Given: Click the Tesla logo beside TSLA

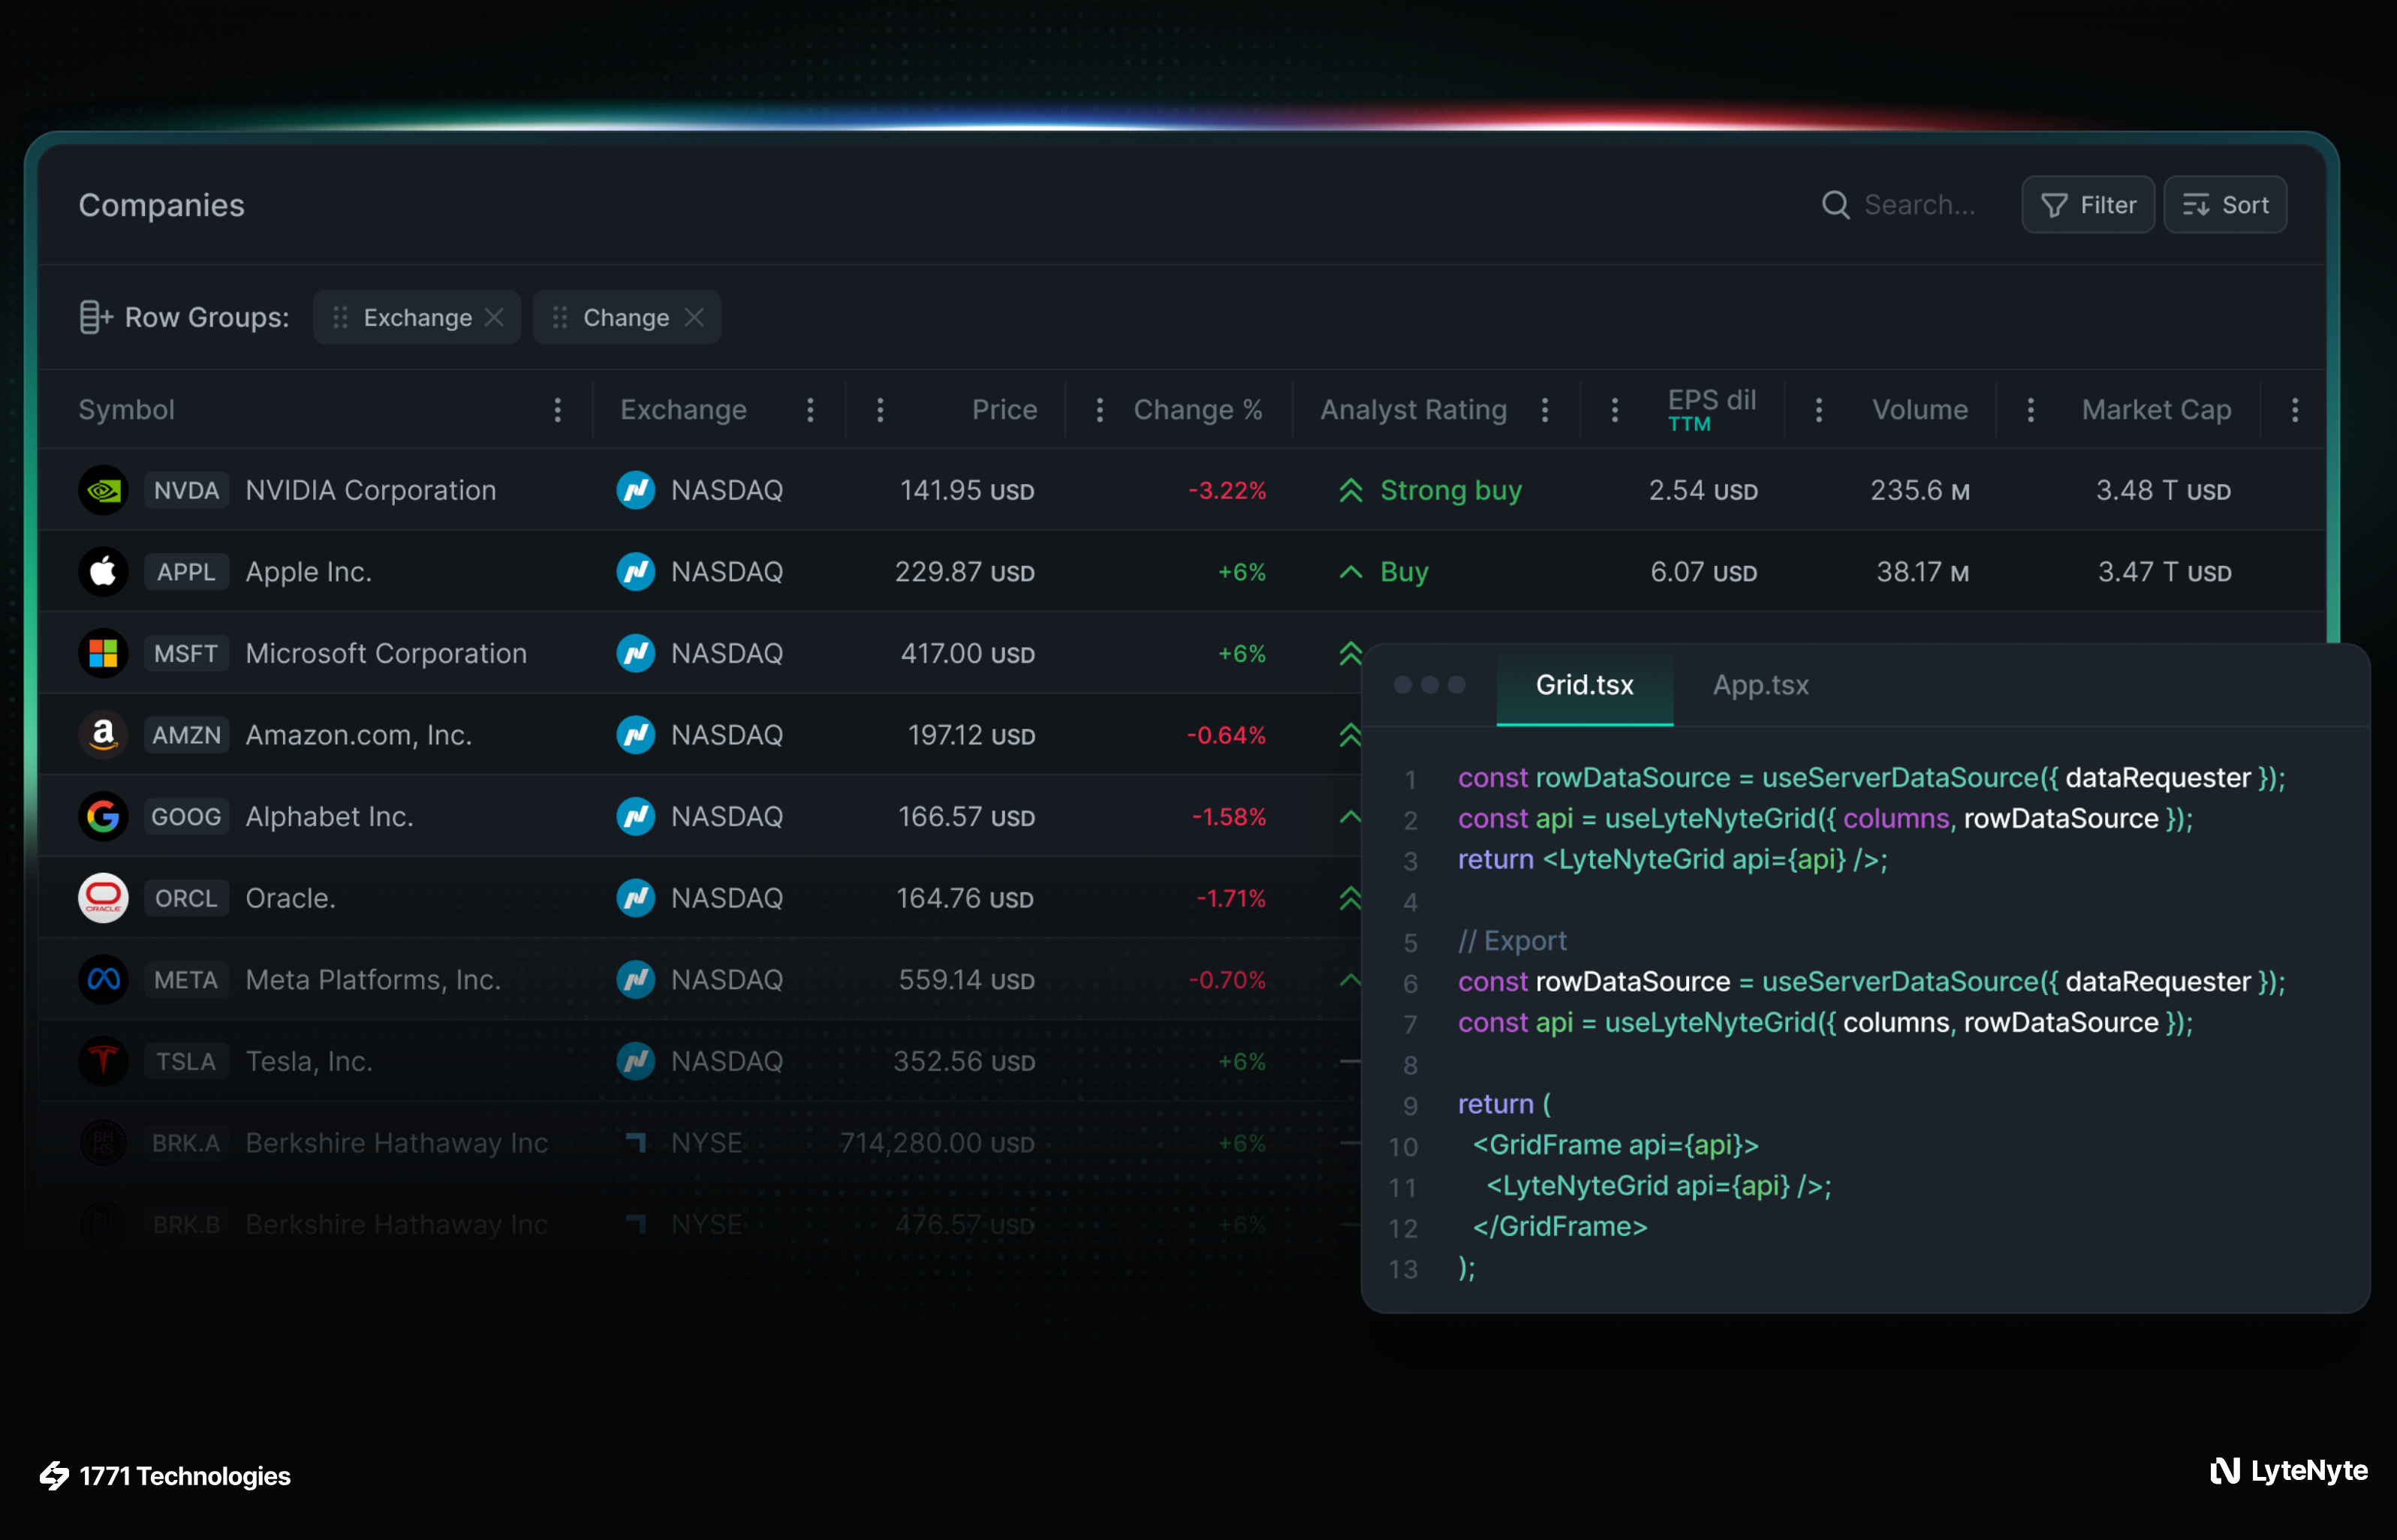Looking at the screenshot, I should click(x=103, y=1061).
